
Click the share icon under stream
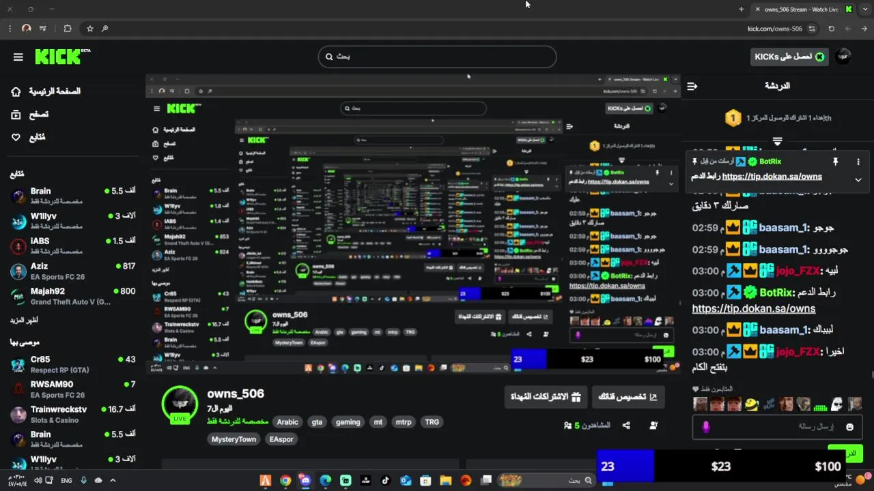click(x=626, y=426)
